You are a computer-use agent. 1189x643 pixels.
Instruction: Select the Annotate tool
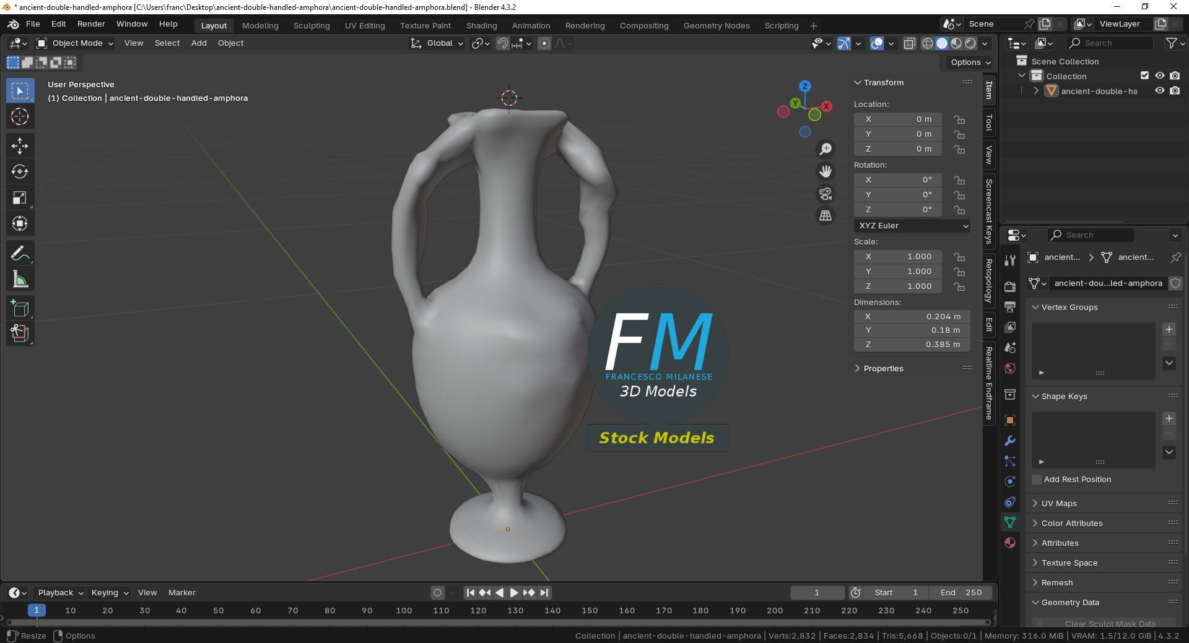click(x=20, y=253)
